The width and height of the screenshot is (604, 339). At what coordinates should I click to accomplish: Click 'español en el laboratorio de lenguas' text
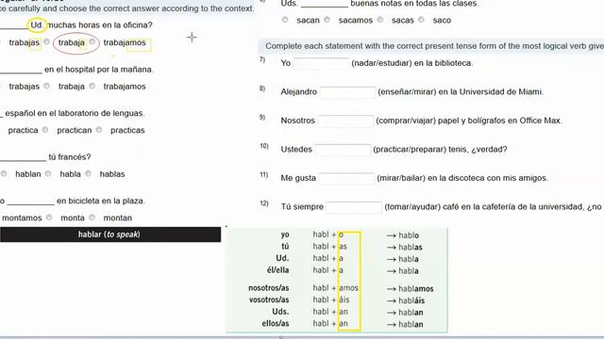pyautogui.click(x=75, y=113)
